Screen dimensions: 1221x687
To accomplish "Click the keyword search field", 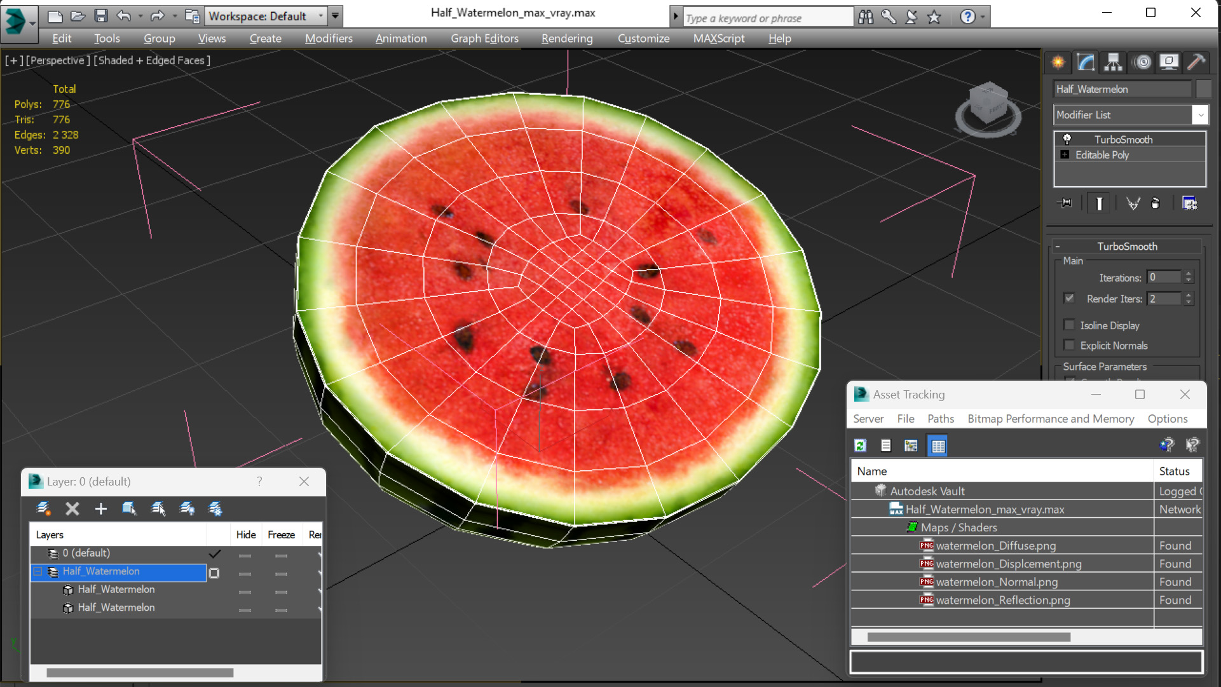I will tap(767, 18).
